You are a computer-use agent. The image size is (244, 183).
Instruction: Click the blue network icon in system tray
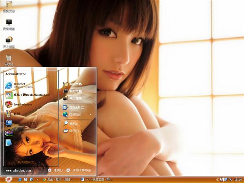225,180
